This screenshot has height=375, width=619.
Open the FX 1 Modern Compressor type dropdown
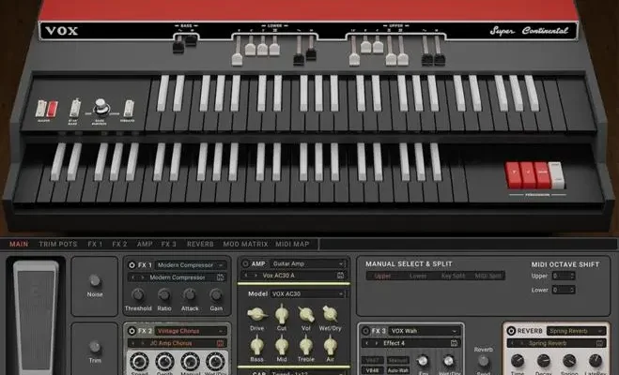(192, 265)
